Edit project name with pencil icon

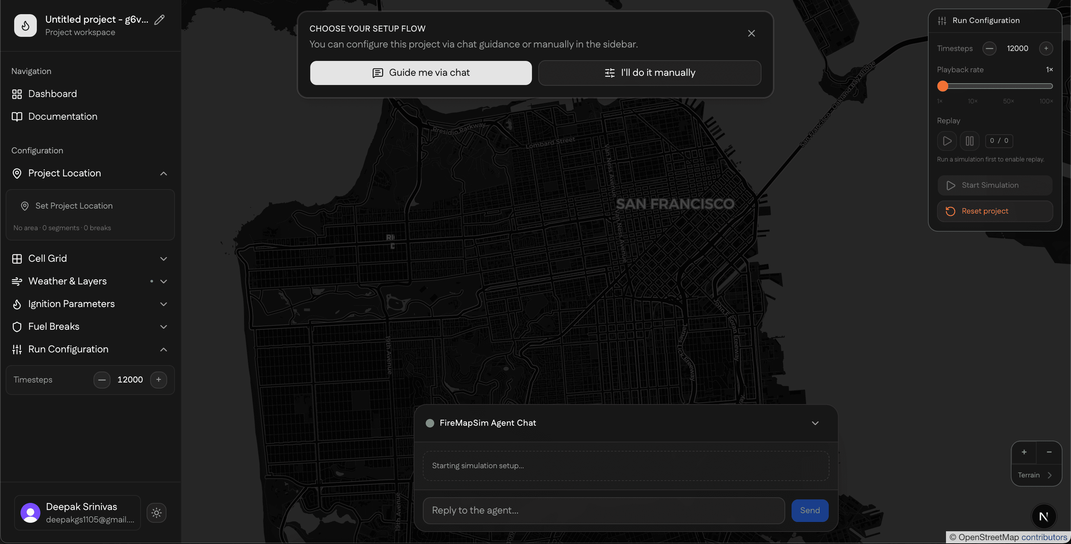tap(160, 19)
